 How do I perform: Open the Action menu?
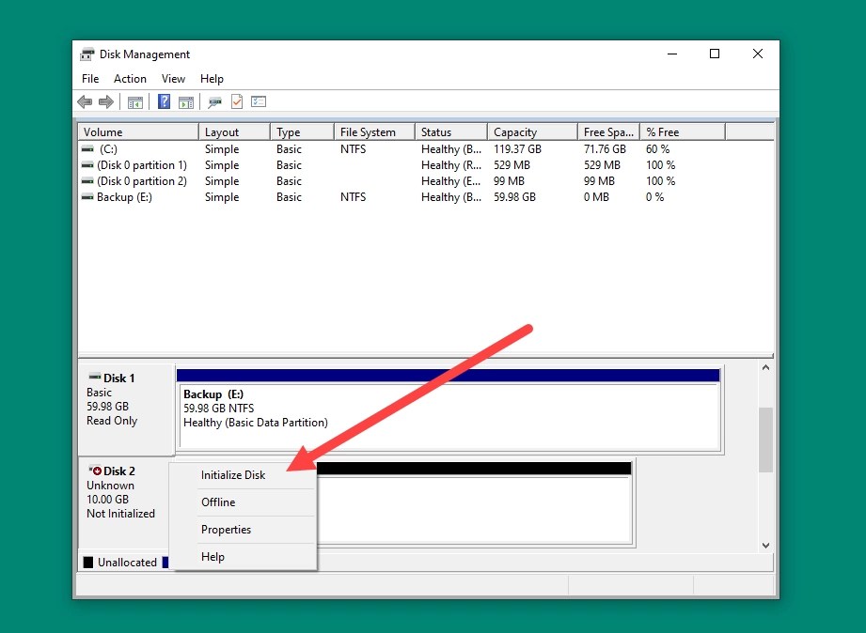[x=130, y=79]
